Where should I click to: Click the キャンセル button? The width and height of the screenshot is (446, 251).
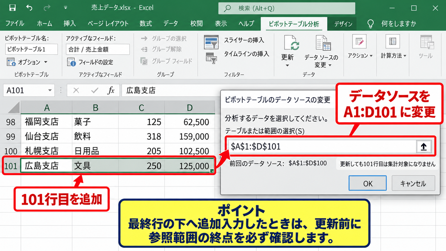[x=413, y=183]
